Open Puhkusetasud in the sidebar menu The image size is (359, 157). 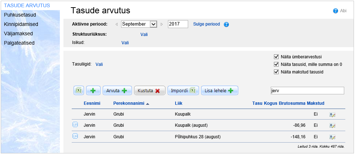coord(20,15)
